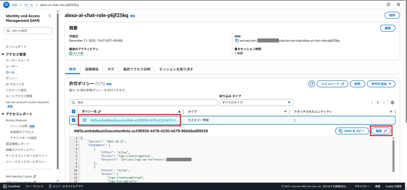Collapse the アクセス管理 section in the sidebar
This screenshot has height=190, width=407.
coord(3,54)
